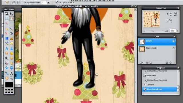Select the Color Replace tool
Viewport: 183px width, 103px height.
click(x=7, y=43)
